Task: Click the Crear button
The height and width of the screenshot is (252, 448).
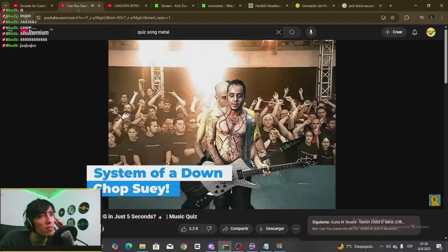Action: pyautogui.click(x=394, y=32)
